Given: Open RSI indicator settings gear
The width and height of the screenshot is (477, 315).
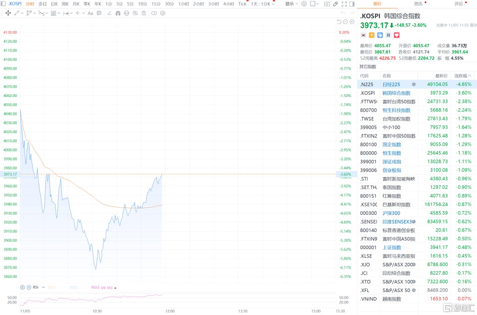Looking at the screenshot, I should point(23,287).
